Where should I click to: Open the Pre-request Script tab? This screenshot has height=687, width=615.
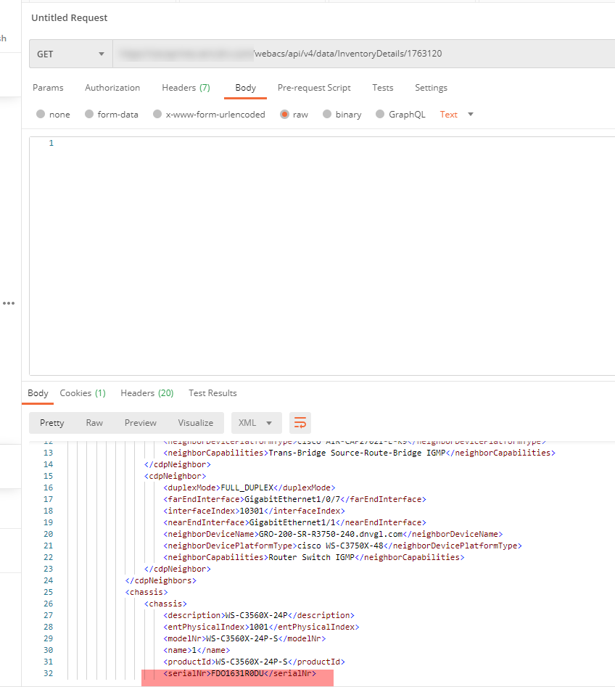[314, 87]
